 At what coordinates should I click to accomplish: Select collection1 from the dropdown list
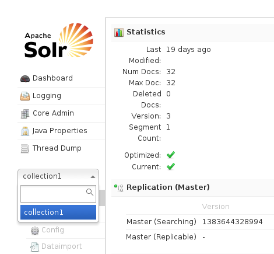coord(58,212)
